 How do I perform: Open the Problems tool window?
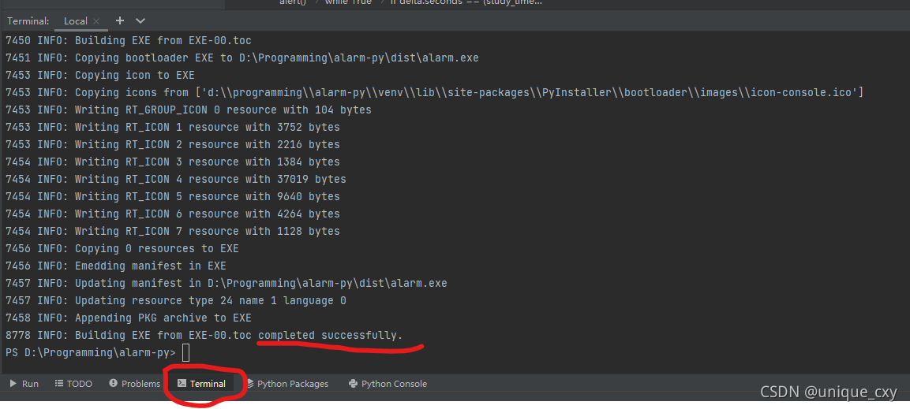click(x=134, y=384)
